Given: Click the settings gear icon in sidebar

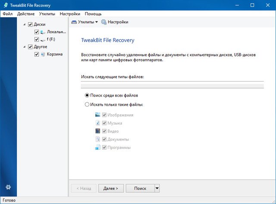Looking at the screenshot, I should [8, 187].
